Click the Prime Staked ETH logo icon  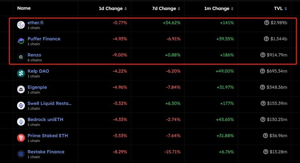click(21, 138)
